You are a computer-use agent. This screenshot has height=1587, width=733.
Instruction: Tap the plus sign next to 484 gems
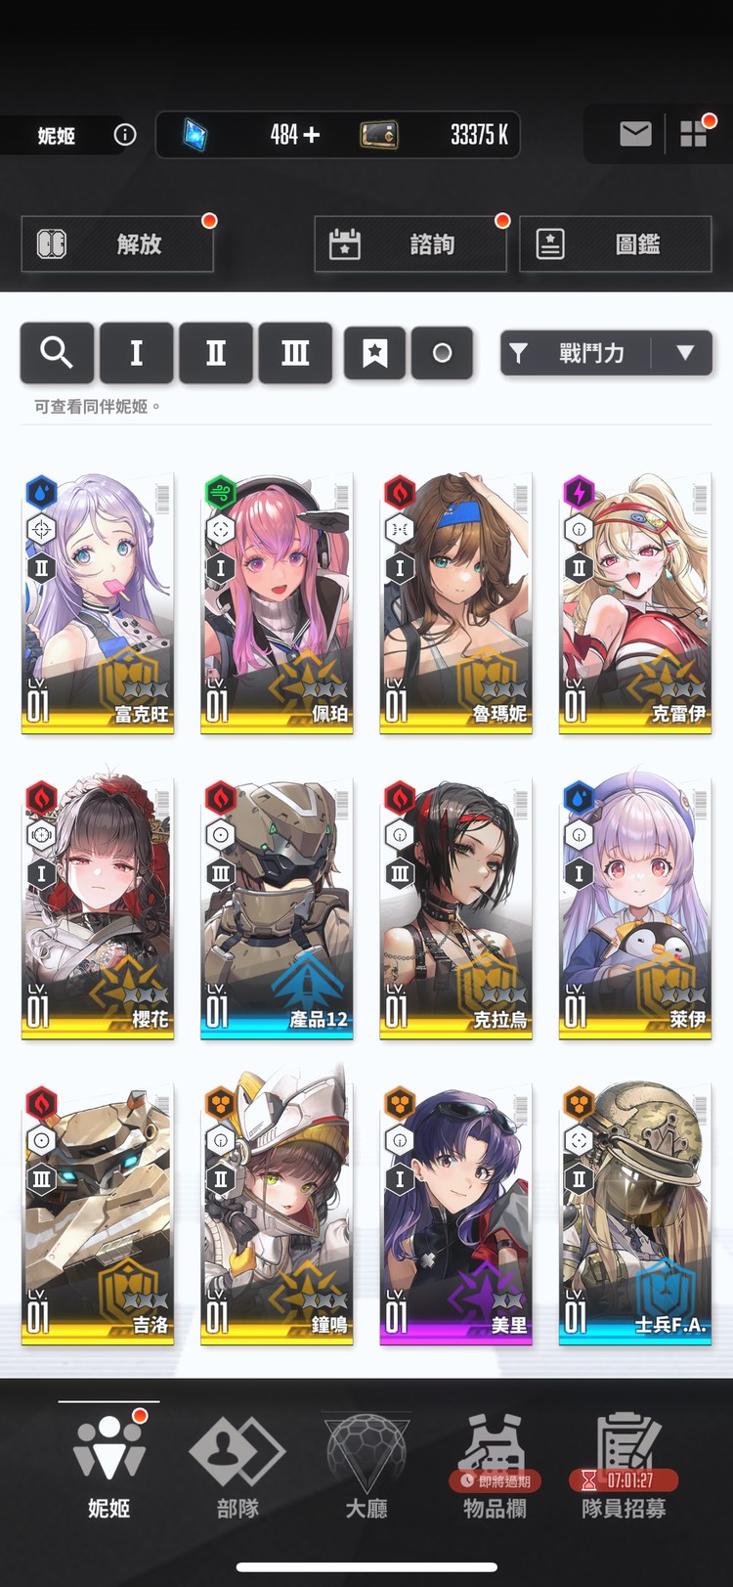tap(311, 135)
